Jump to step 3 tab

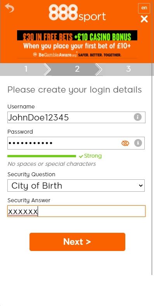point(128,69)
